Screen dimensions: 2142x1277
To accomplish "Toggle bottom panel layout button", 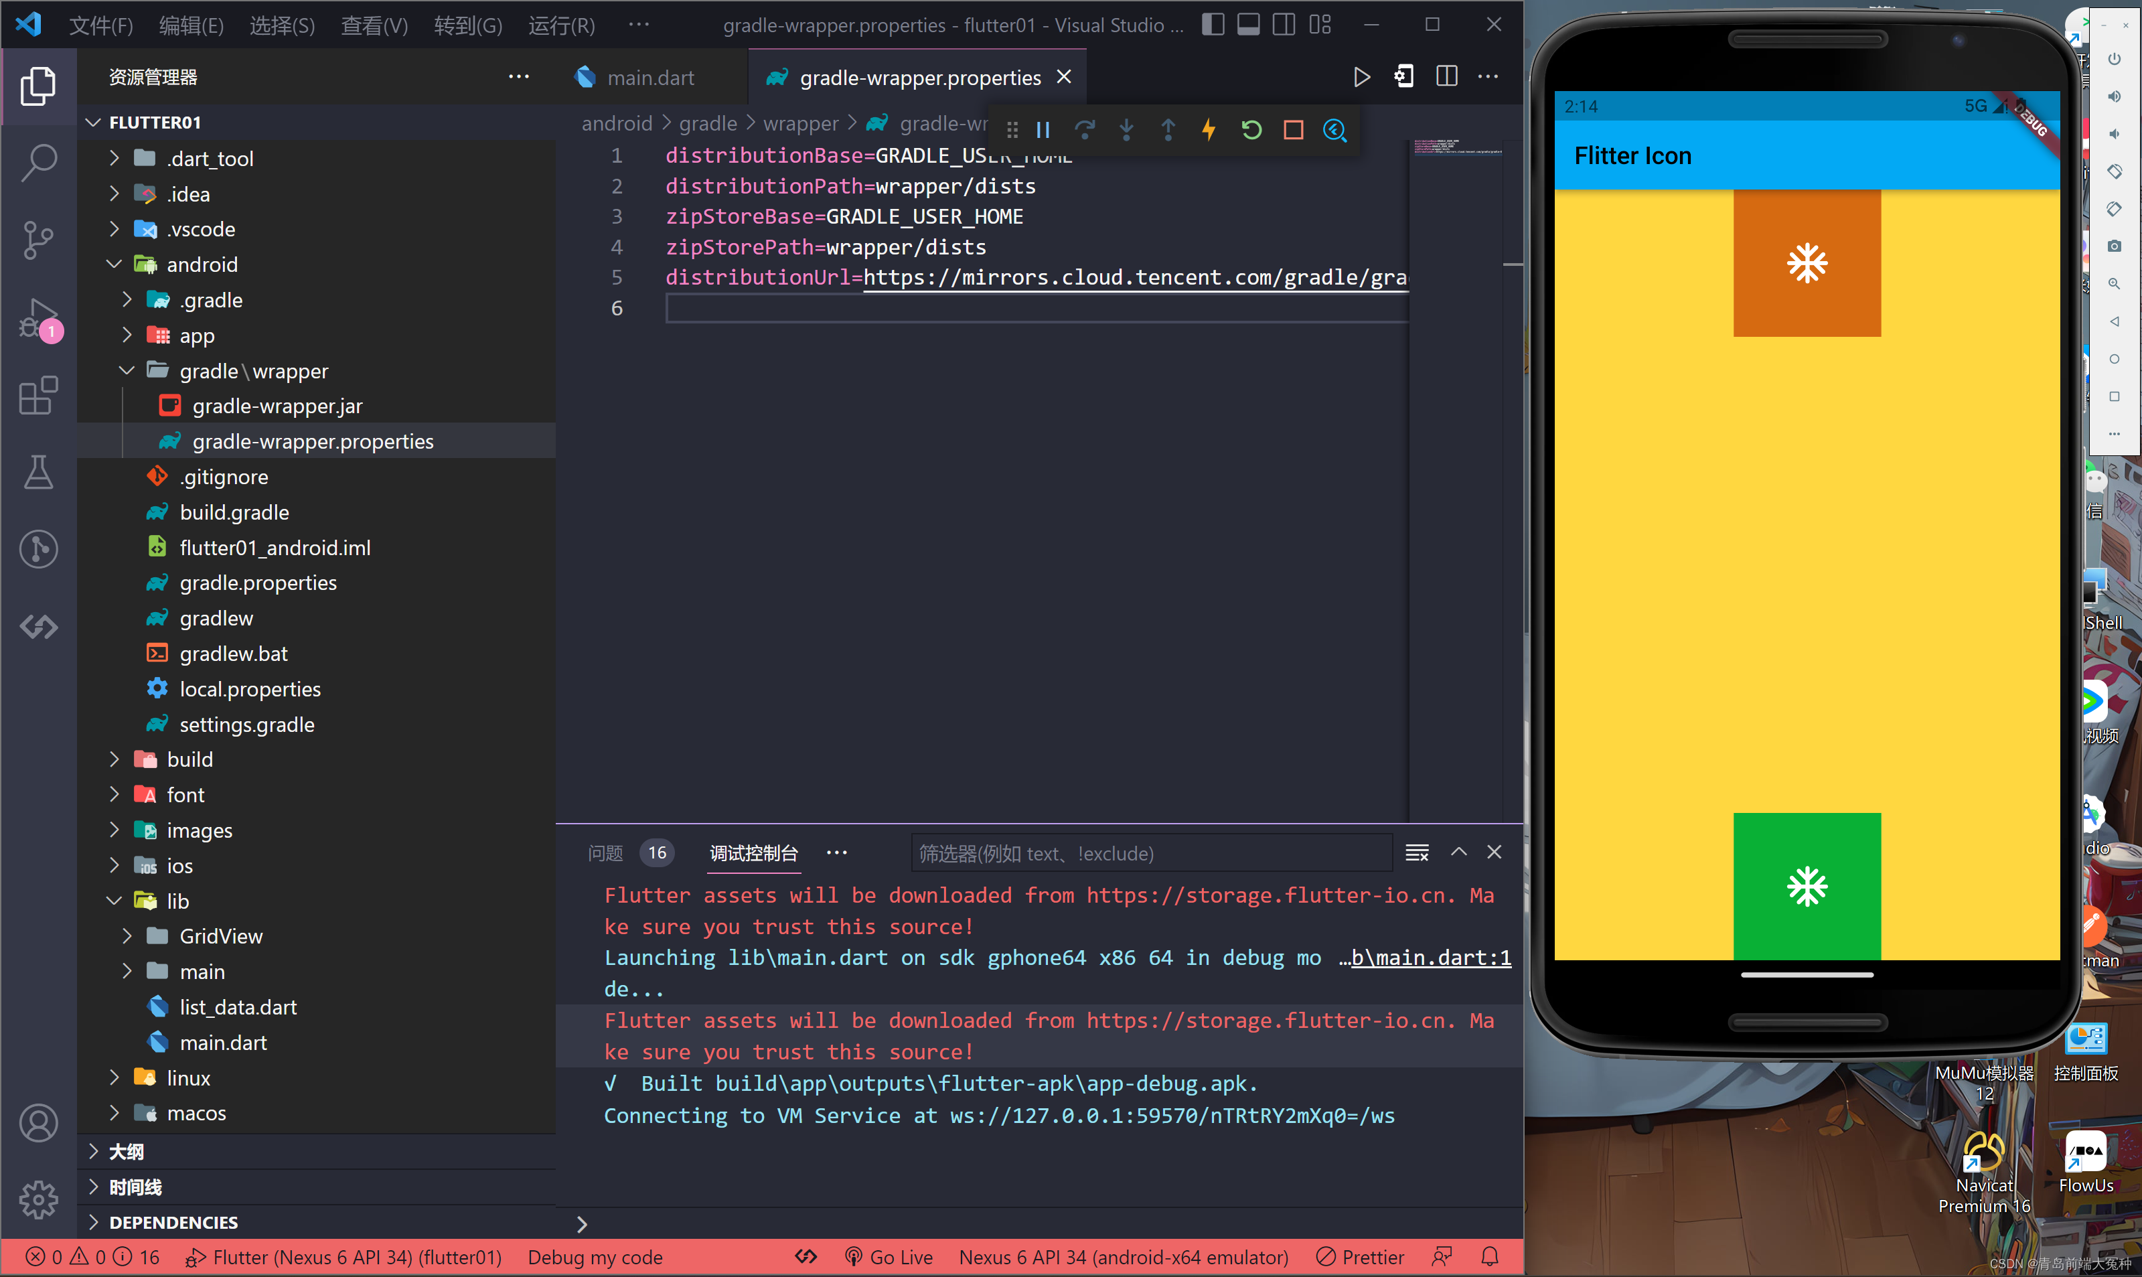I will point(1248,25).
